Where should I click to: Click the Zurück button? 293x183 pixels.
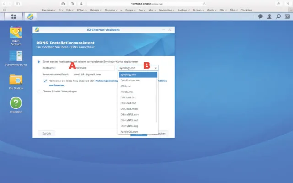47,133
